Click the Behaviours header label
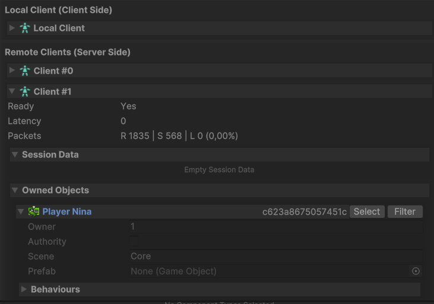This screenshot has width=434, height=304. pos(55,289)
